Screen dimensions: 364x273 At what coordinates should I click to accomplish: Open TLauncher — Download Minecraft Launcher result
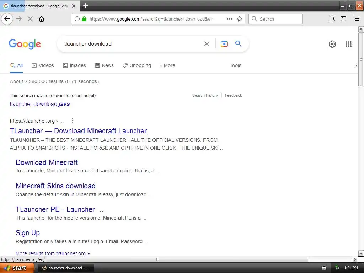(78, 131)
